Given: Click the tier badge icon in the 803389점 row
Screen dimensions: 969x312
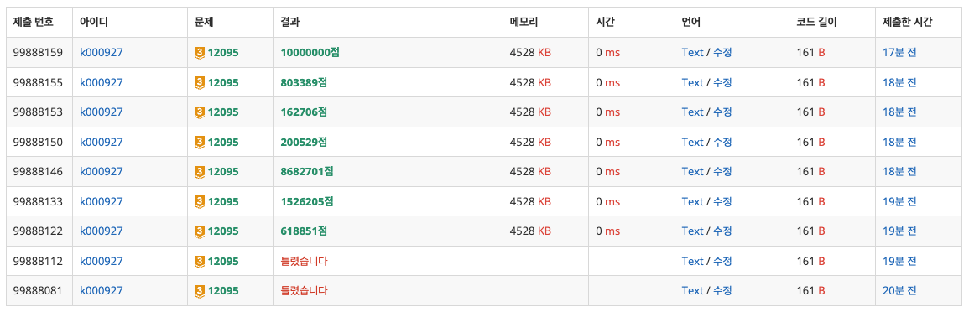Looking at the screenshot, I should point(199,82).
